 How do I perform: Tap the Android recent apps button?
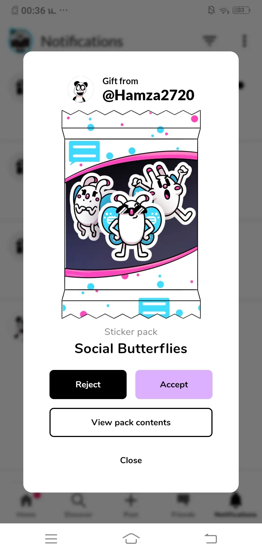pyautogui.click(x=51, y=539)
